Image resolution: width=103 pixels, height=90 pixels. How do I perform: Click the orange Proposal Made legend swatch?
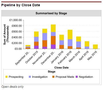pos(53,77)
